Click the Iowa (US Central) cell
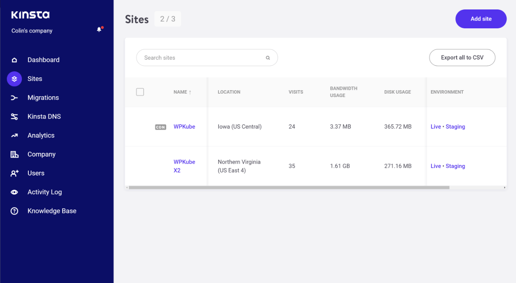Viewport: 516px width, 283px height. (x=240, y=127)
